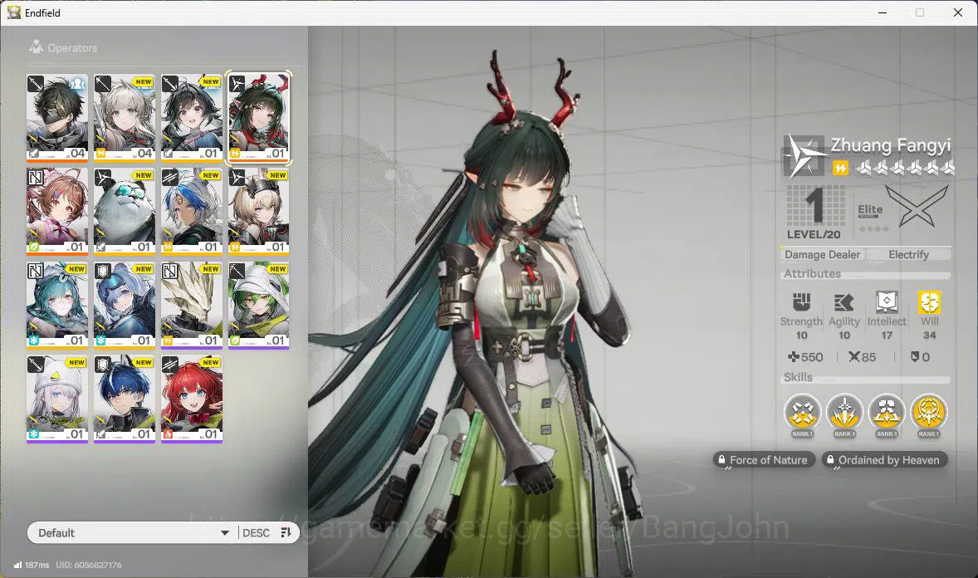Click the yellow element icon under name
The image size is (978, 578).
tap(840, 168)
